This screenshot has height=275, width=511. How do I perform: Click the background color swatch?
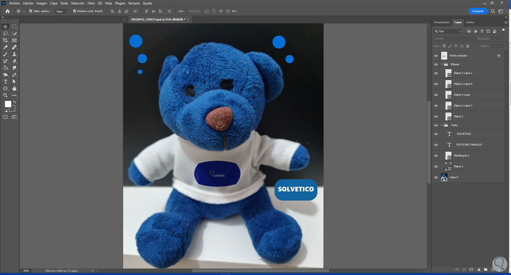12,108
